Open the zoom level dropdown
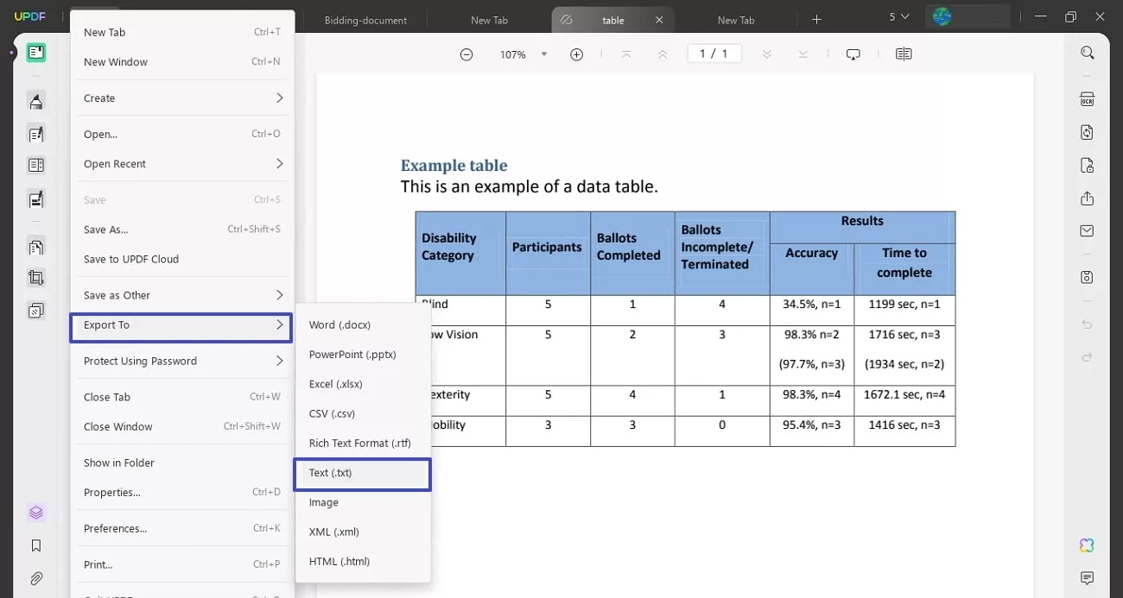The height and width of the screenshot is (598, 1123). pos(543,54)
